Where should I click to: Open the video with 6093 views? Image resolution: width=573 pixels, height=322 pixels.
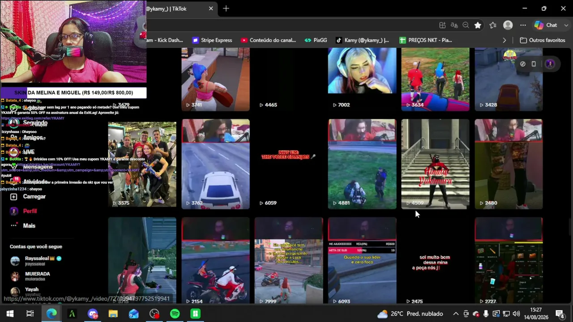point(362,261)
